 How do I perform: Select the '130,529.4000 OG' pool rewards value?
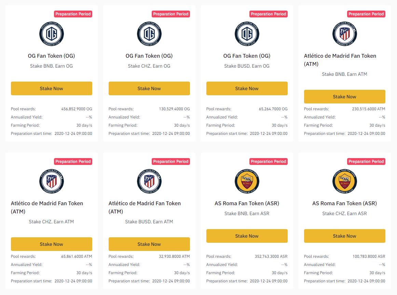pos(175,109)
